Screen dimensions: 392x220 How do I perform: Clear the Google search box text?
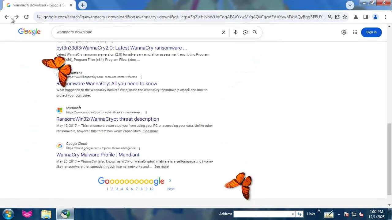pos(224,32)
